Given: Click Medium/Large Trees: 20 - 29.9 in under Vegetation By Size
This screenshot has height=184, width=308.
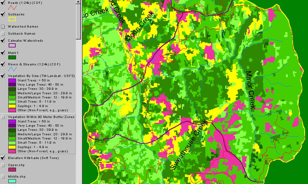Looking at the screenshot, I should coord(45,93).
